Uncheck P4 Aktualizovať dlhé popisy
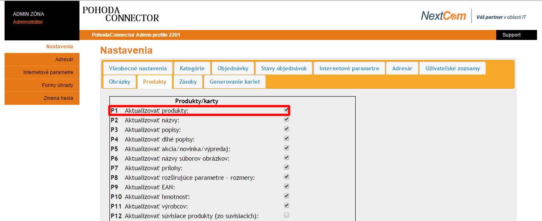Screen dimensions: 542x221 pos(286,138)
